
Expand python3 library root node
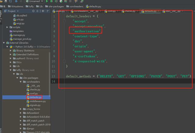[x=11, y=58]
